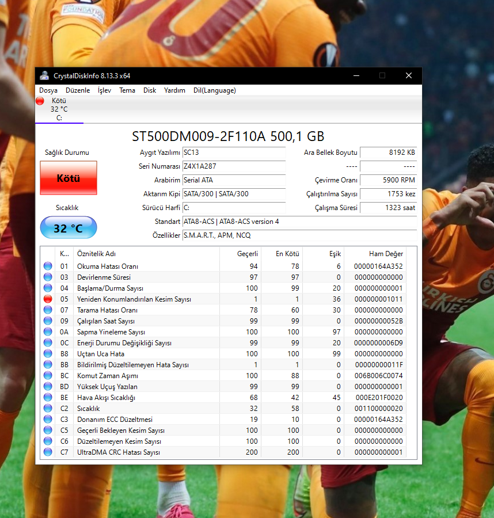Click the blue status icon for attribute 01
The height and width of the screenshot is (518, 494).
tap(48, 266)
